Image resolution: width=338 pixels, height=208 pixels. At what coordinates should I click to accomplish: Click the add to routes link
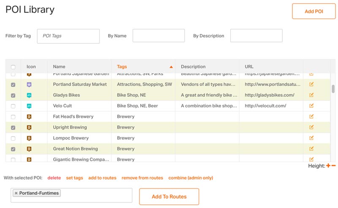[x=102, y=178]
